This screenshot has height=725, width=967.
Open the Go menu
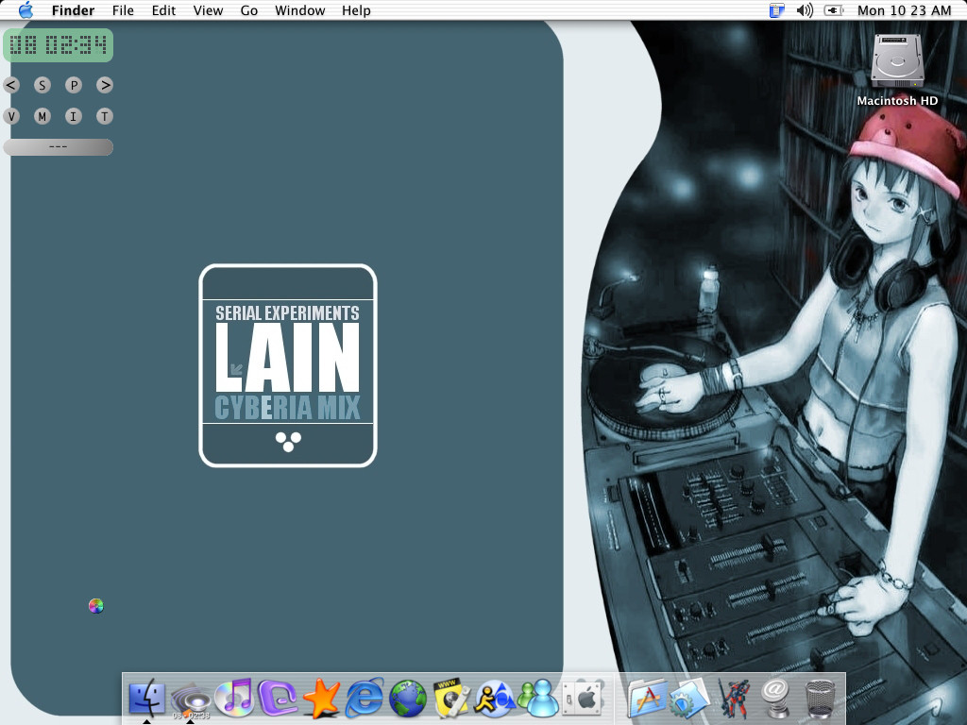click(249, 10)
